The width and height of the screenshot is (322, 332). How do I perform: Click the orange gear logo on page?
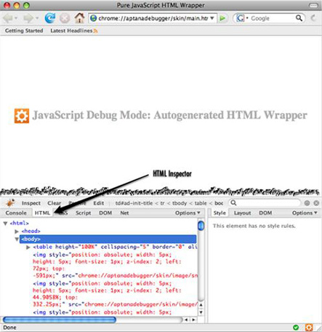pos(22,116)
